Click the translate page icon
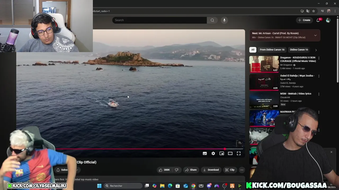The height and width of the screenshot is (190, 339). tap(308, 11)
